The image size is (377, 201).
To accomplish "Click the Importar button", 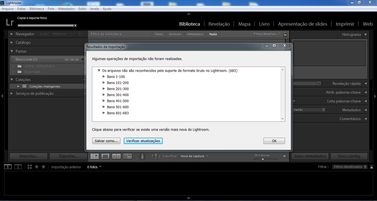I will 29,156.
